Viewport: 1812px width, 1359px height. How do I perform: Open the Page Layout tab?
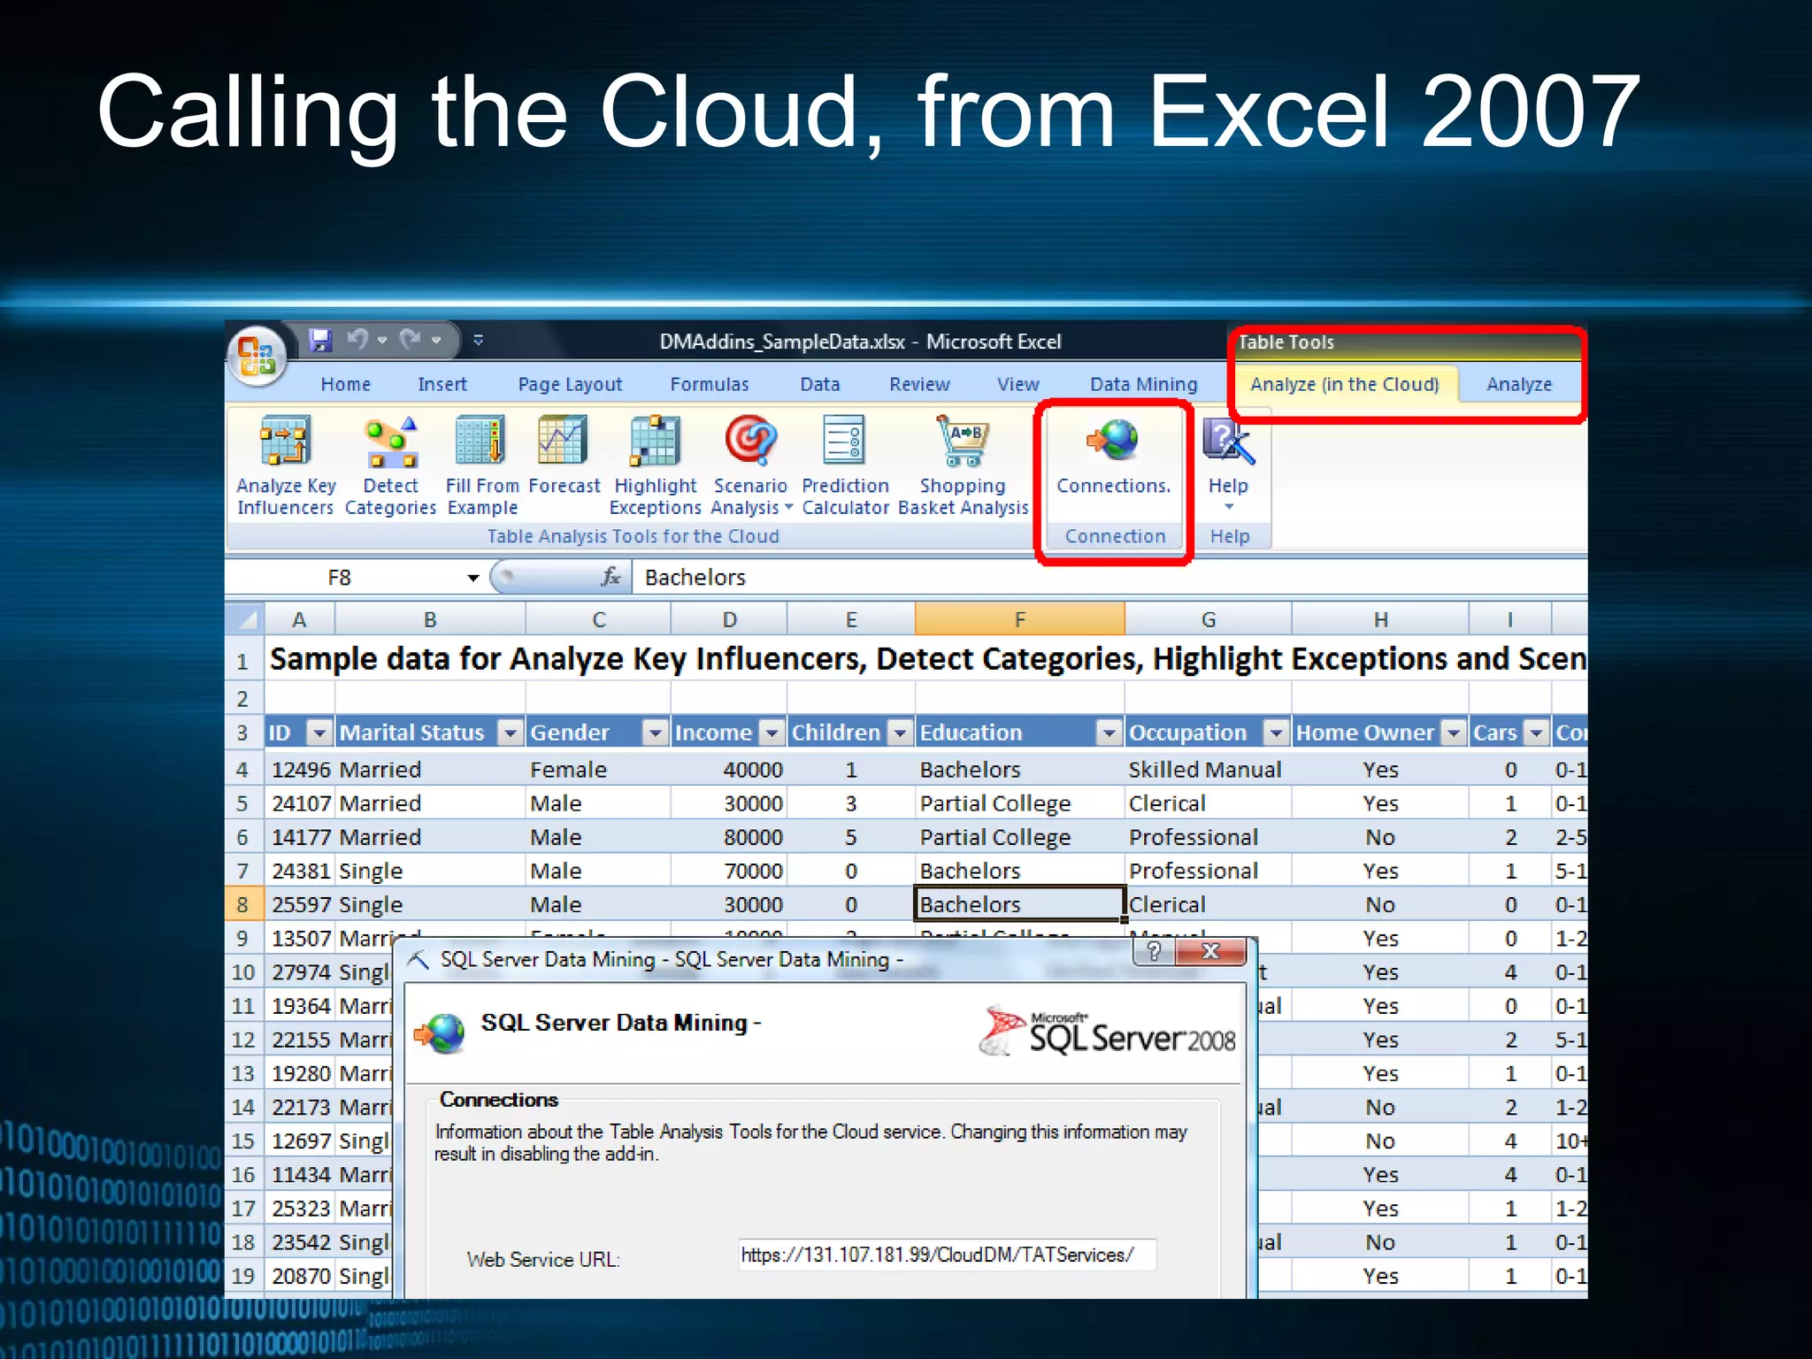570,384
